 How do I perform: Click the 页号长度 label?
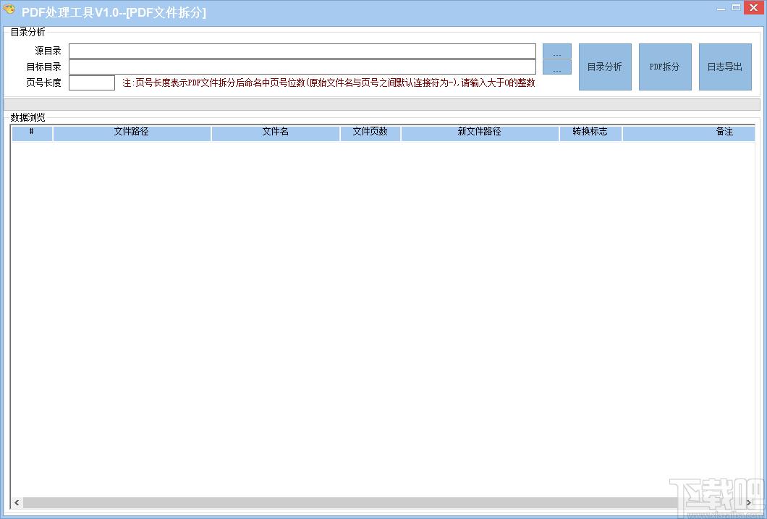(44, 83)
